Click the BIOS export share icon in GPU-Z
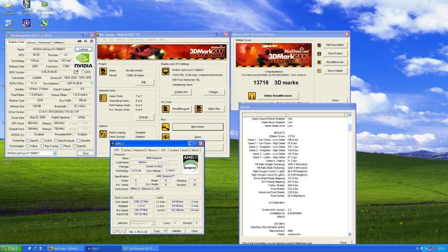This screenshot has height=252, width=448. pyautogui.click(x=76, y=72)
